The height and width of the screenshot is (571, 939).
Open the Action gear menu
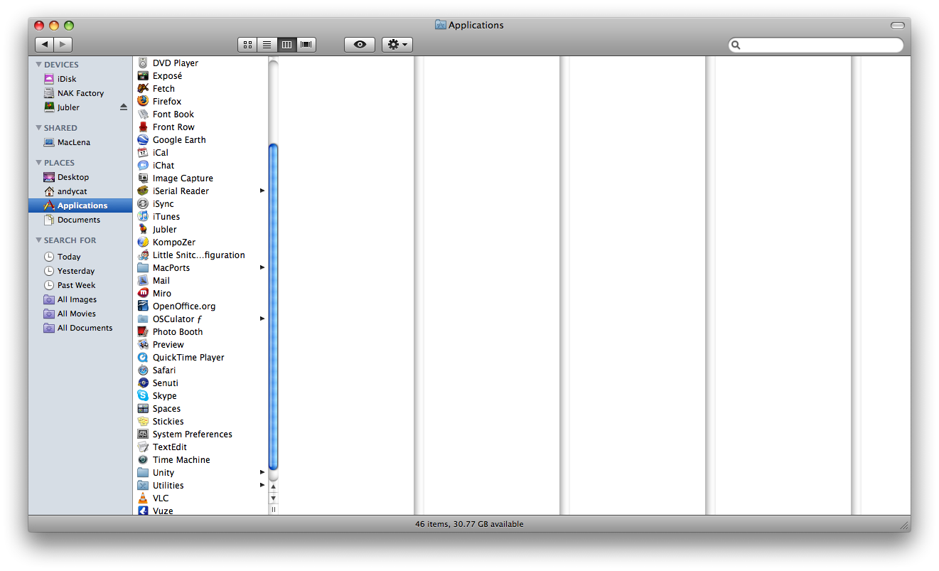click(x=397, y=44)
